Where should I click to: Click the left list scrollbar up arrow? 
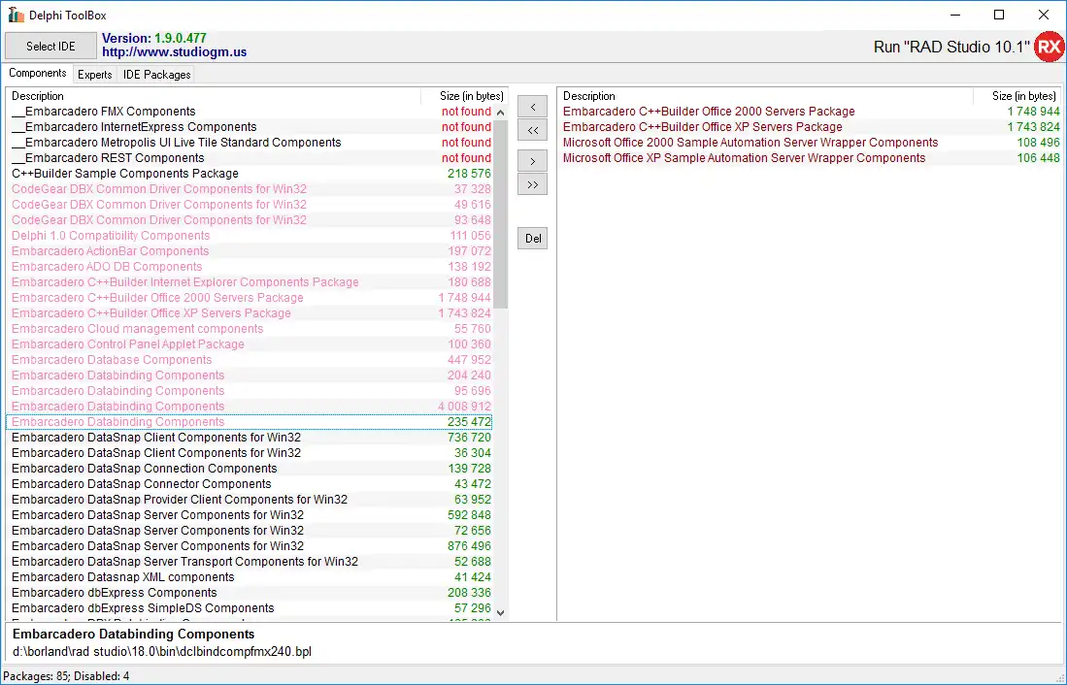[500, 113]
